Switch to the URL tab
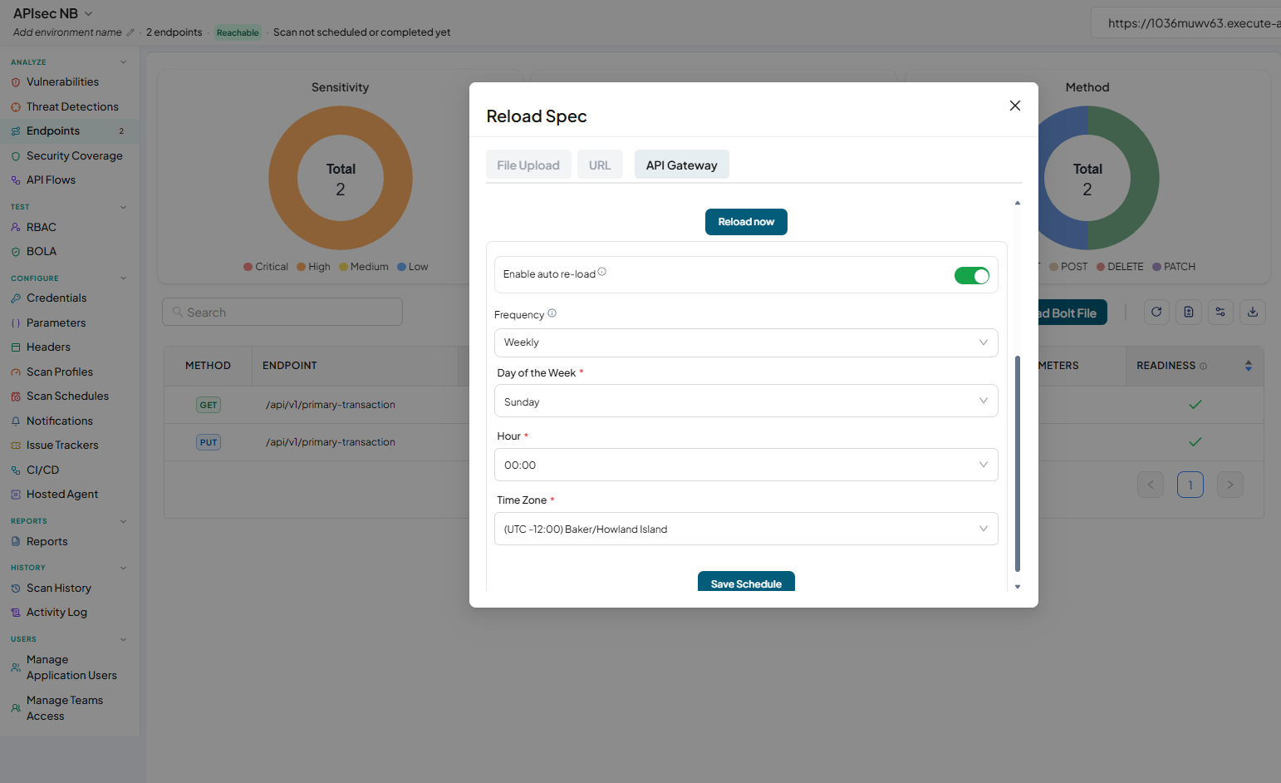Screen dimensions: 1281x783 pos(600,165)
